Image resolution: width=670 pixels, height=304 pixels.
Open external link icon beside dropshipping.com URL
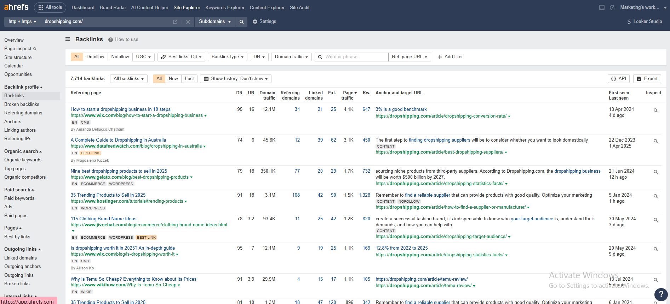click(x=175, y=22)
